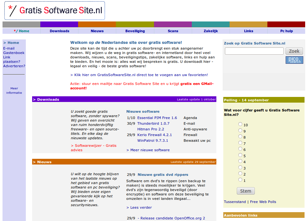Select rating 5 poll option
308x221 pixels.
coord(240,155)
